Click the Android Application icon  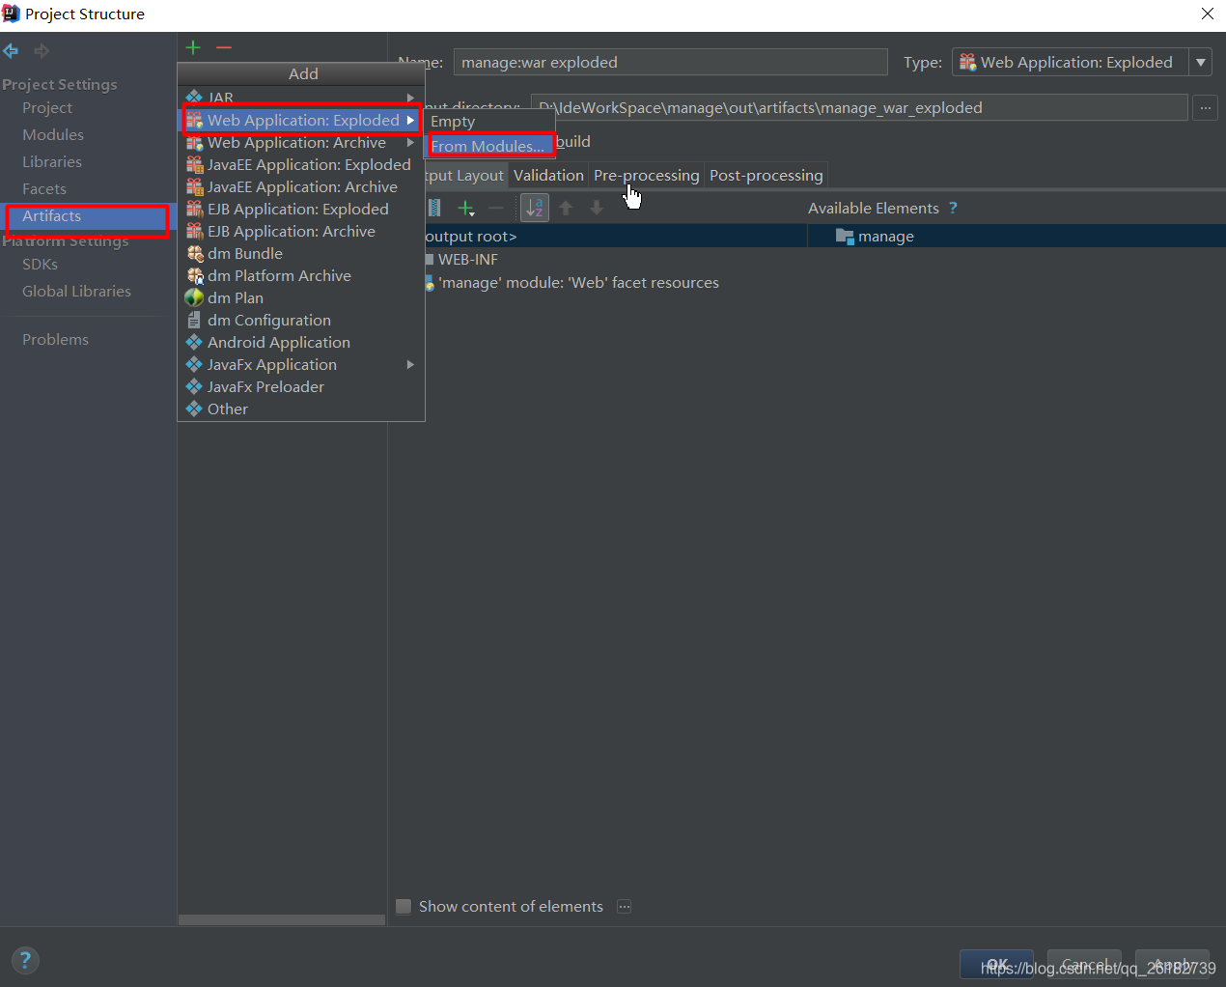click(194, 342)
